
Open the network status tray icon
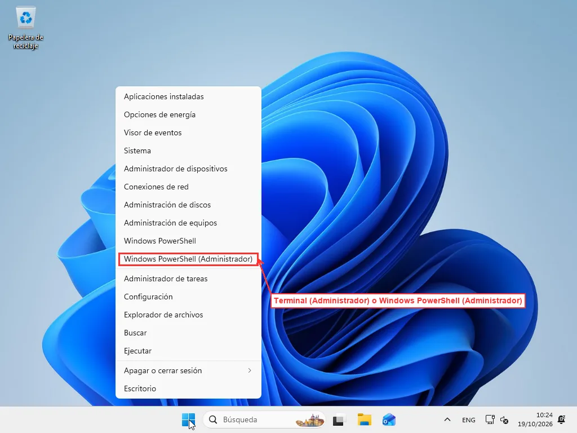(490, 419)
